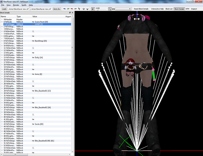Toggle the Block Details panel button
The image size is (203, 156).
(179, 9)
